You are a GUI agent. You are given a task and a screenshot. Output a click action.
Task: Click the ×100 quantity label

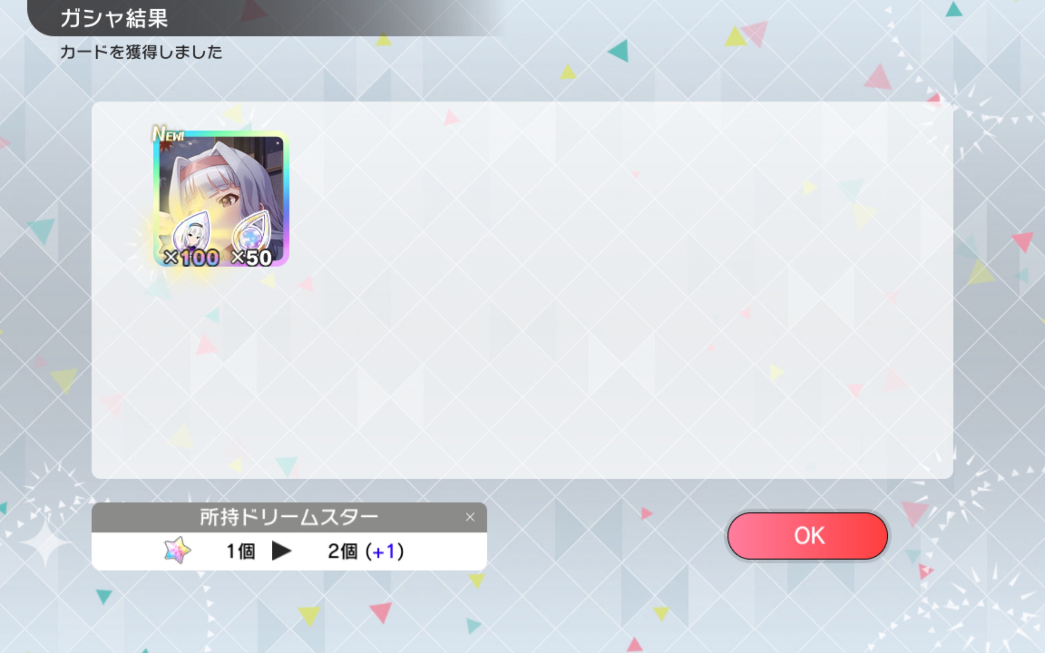pos(191,258)
